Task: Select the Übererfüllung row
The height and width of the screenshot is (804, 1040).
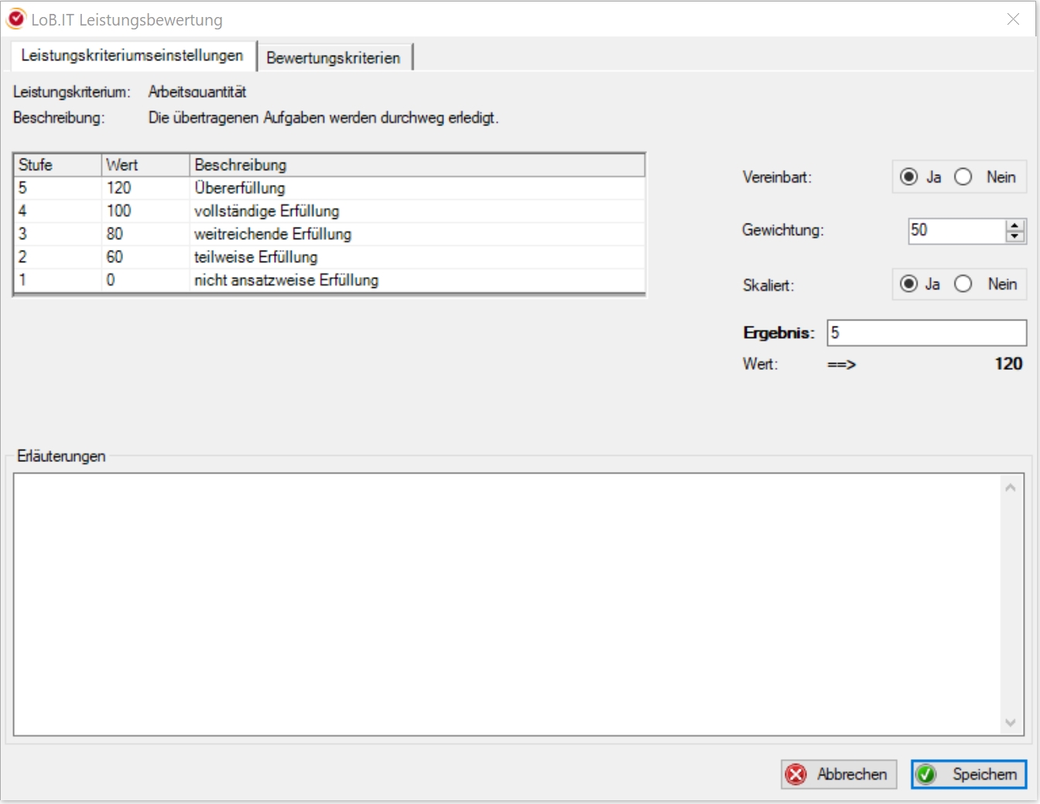Action: (330, 188)
